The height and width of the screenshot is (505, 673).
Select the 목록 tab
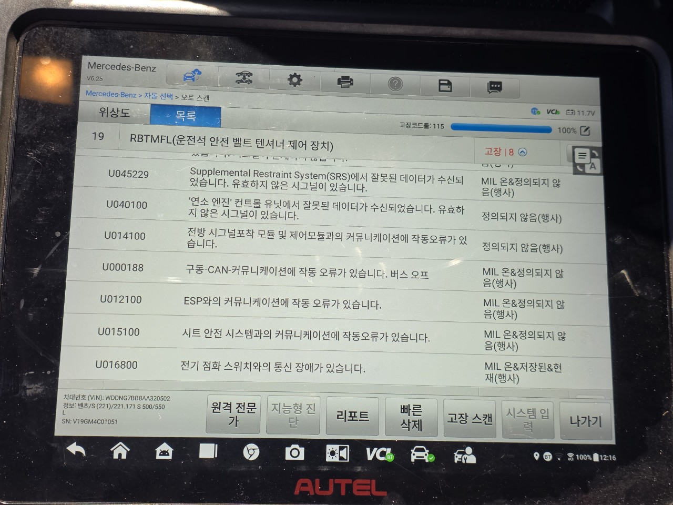pos(186,116)
